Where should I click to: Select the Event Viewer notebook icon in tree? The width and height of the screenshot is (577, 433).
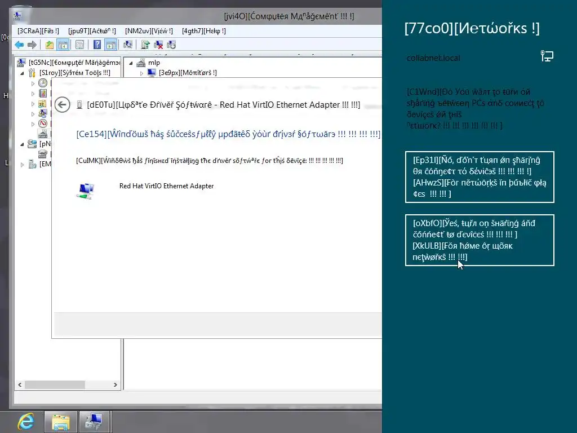click(x=43, y=93)
